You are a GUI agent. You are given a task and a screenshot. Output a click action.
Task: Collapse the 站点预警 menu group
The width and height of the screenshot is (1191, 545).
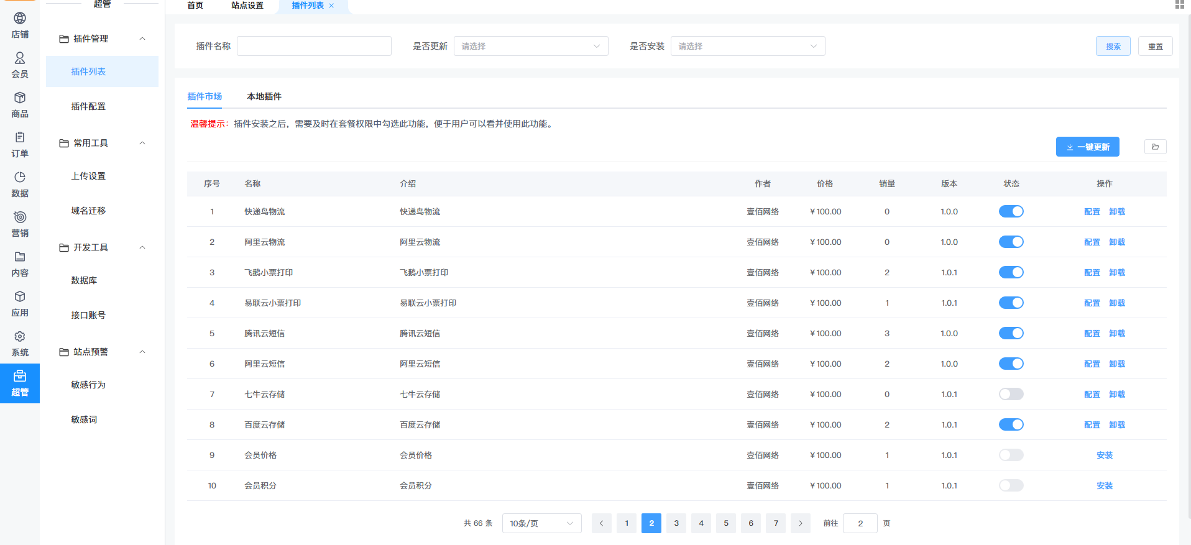pos(142,352)
